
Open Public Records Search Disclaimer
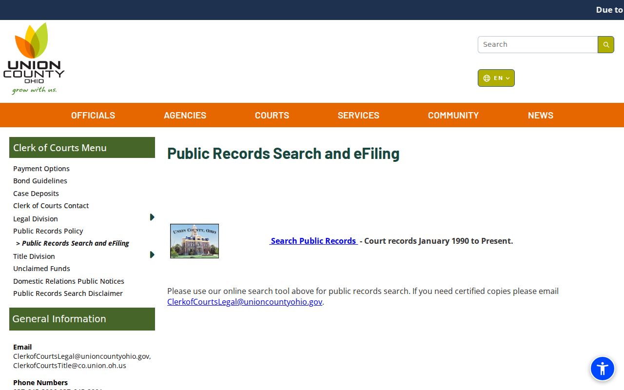click(68, 293)
